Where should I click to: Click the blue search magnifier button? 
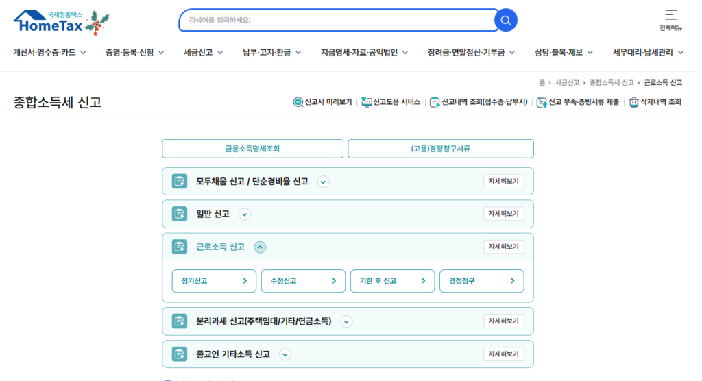coord(505,20)
